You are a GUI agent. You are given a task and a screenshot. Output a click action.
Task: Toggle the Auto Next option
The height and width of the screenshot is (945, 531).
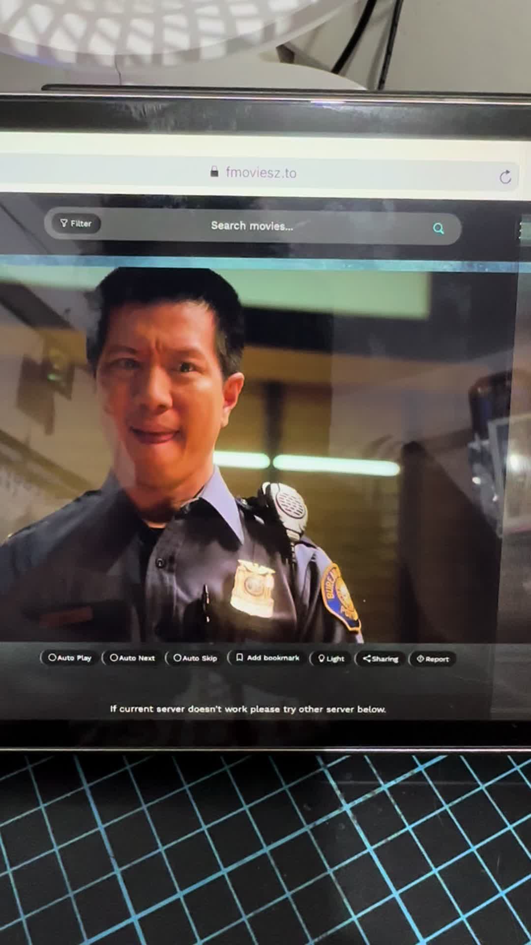pyautogui.click(x=132, y=658)
